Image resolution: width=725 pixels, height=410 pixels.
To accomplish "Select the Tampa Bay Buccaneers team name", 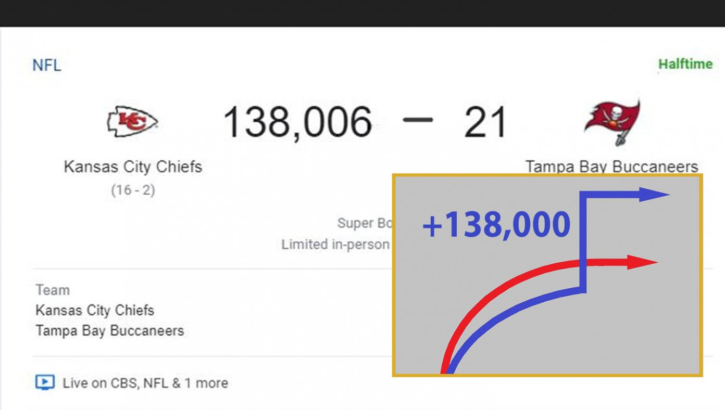I will click(x=611, y=166).
